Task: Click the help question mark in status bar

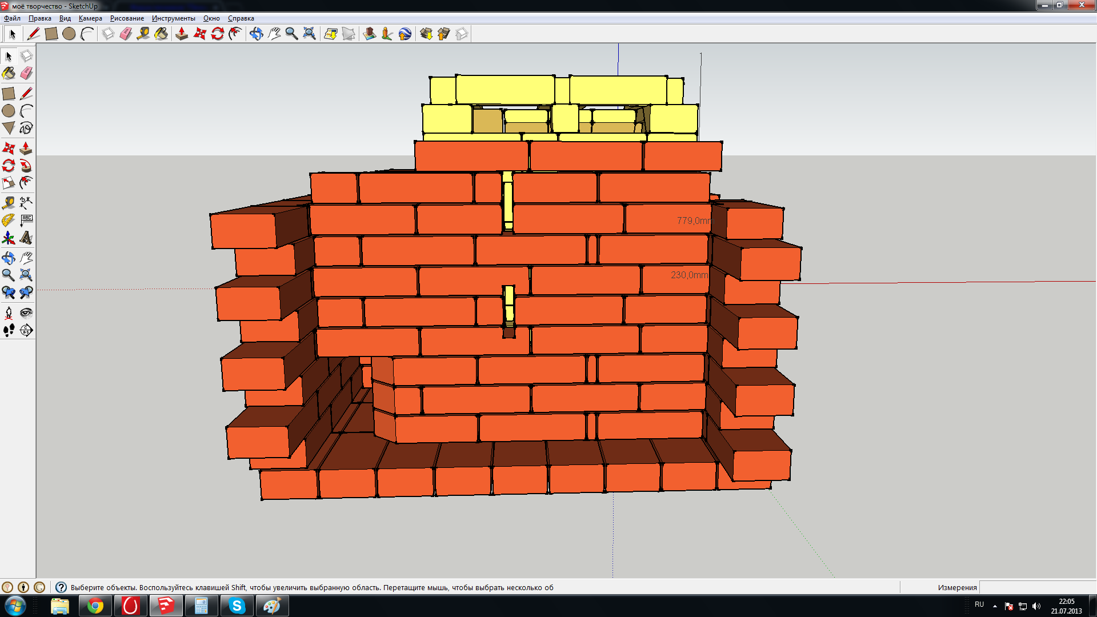Action: [61, 587]
